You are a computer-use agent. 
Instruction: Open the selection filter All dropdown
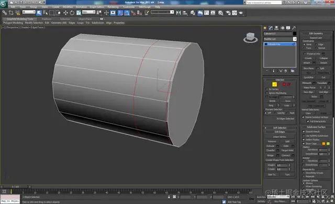point(29,12)
